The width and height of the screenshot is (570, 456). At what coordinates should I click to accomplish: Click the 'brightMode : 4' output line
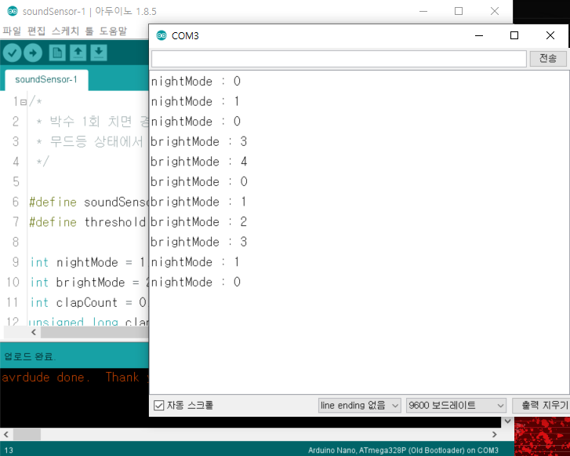(x=199, y=162)
